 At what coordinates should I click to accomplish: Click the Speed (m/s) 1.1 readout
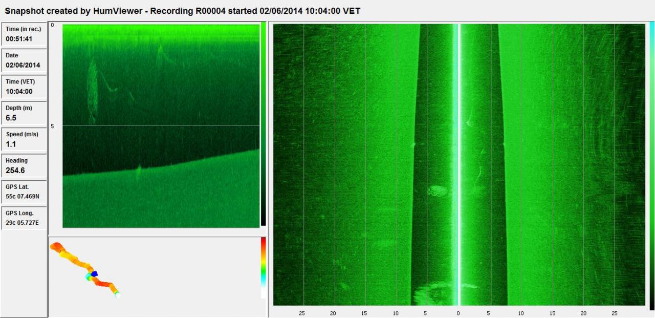(x=24, y=139)
